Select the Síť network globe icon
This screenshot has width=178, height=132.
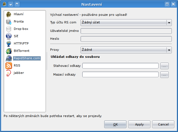(x=9, y=36)
